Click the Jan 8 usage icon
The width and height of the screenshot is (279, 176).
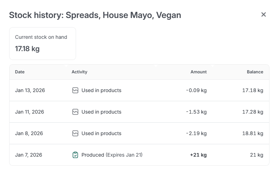click(75, 133)
